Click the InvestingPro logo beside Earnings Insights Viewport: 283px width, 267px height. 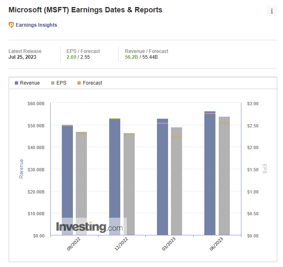coord(11,25)
